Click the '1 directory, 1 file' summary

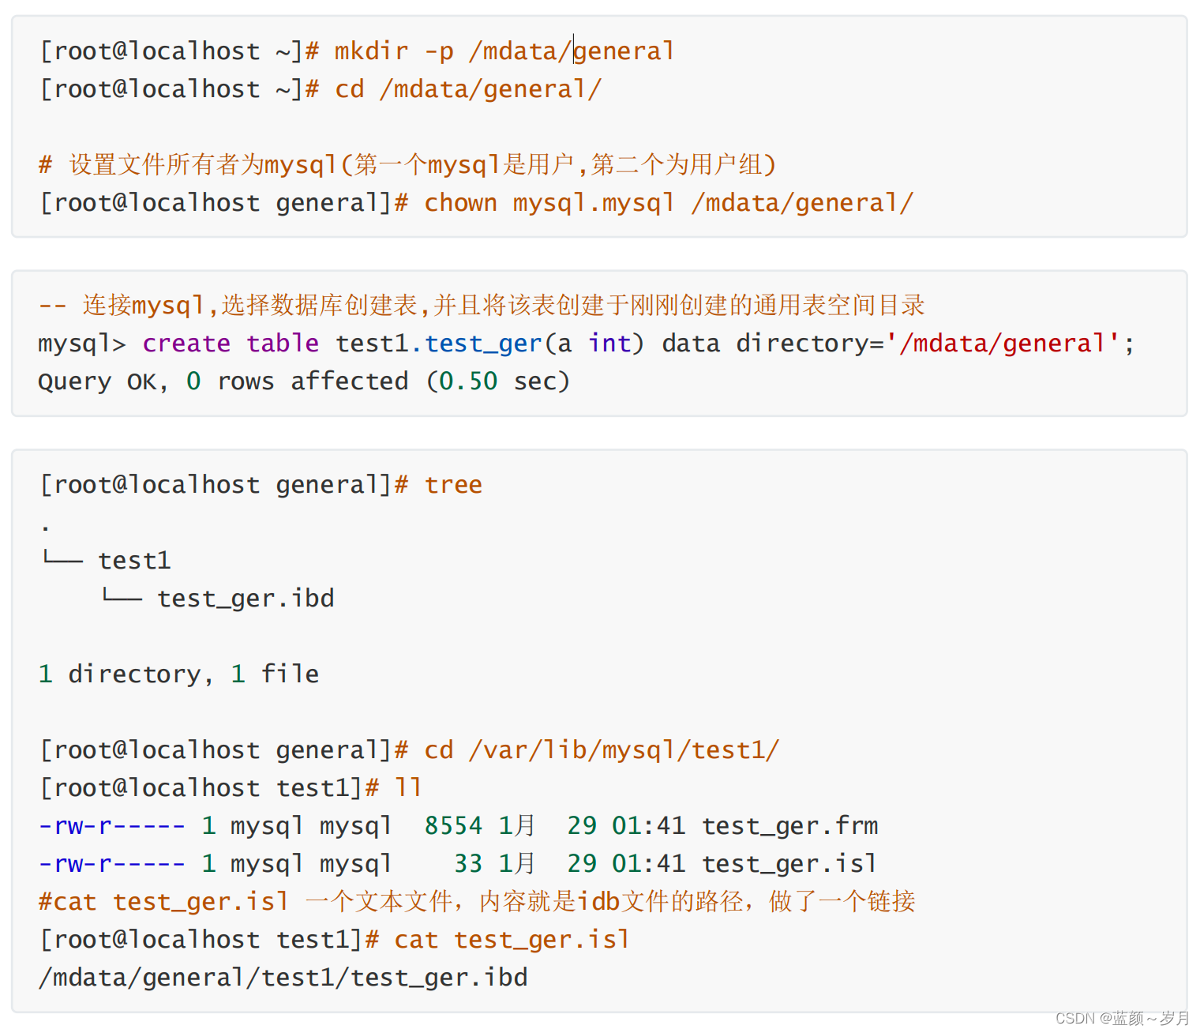(x=179, y=674)
